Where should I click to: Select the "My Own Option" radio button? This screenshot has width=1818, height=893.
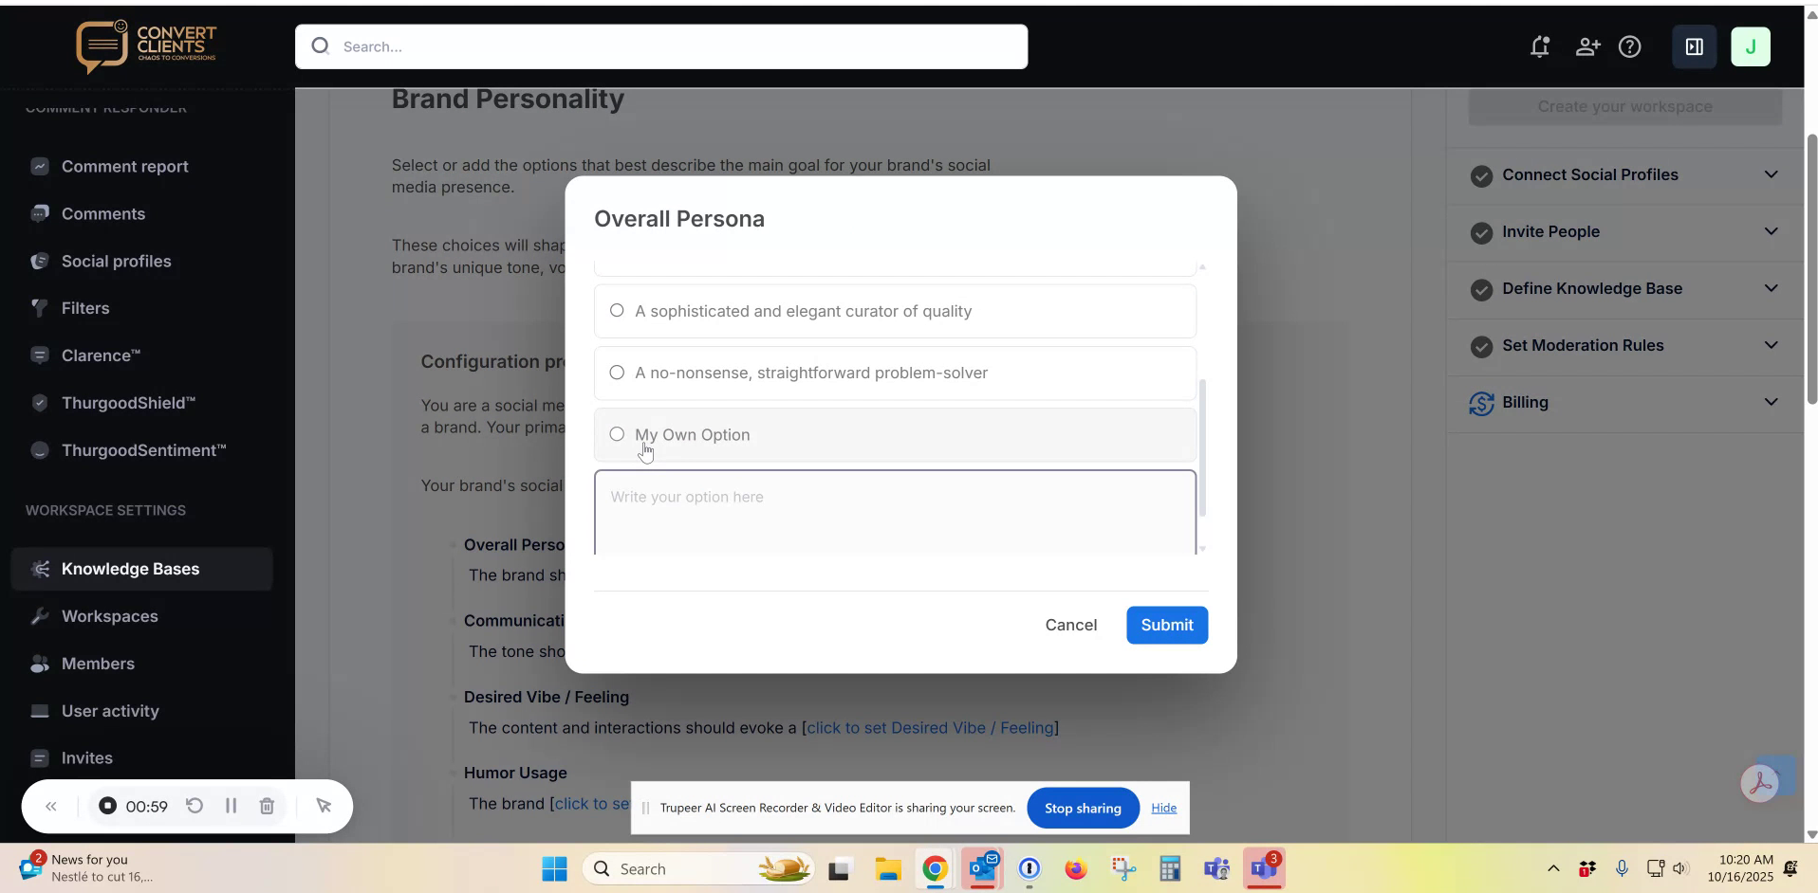(x=617, y=434)
